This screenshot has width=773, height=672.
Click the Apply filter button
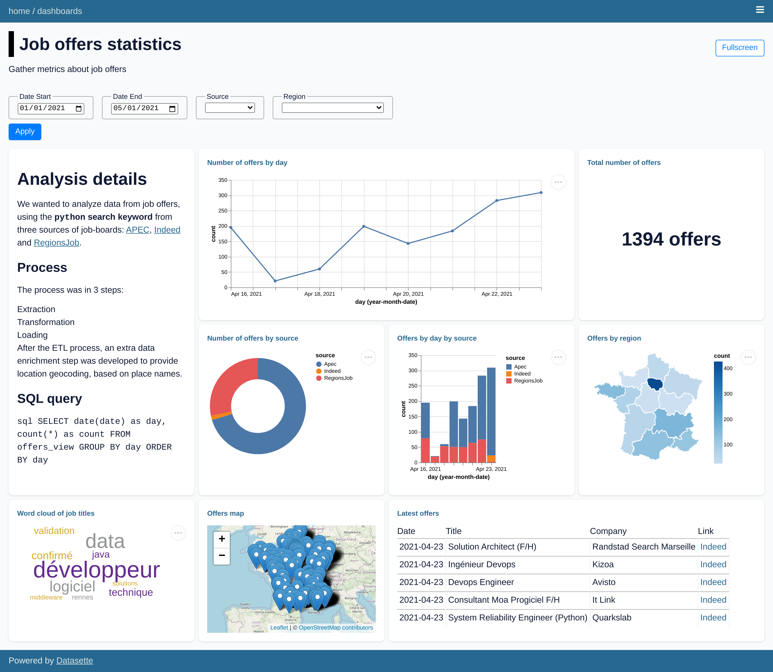(24, 131)
